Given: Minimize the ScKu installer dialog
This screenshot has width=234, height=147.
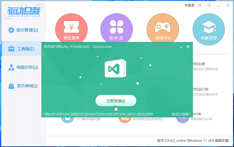Looking at the screenshot, I should [181, 47].
